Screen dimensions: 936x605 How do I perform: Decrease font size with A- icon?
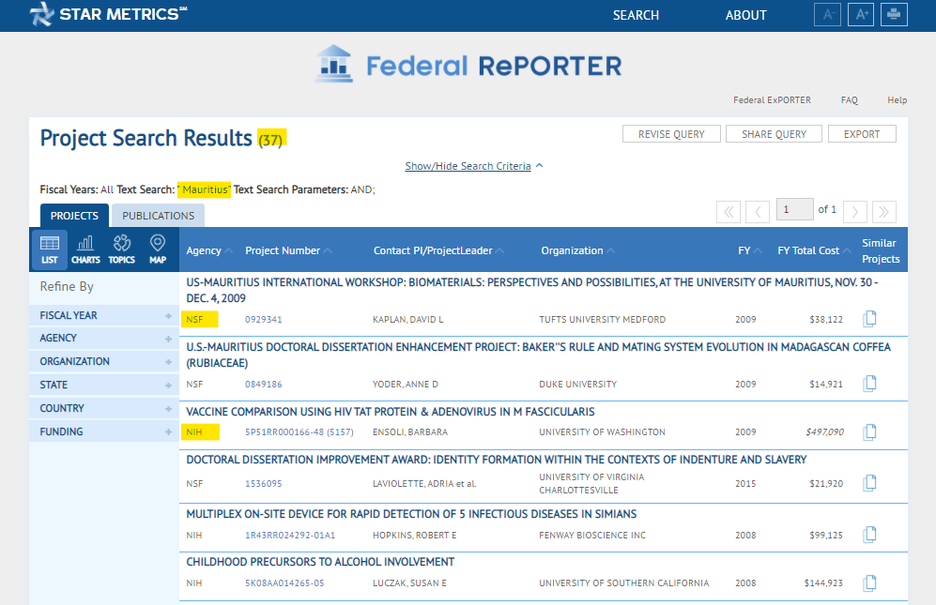coord(827,14)
